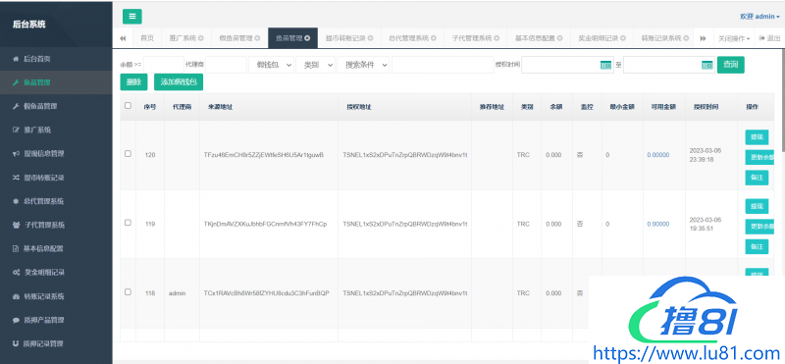
Task: Click the green 删除 button
Action: tap(133, 82)
